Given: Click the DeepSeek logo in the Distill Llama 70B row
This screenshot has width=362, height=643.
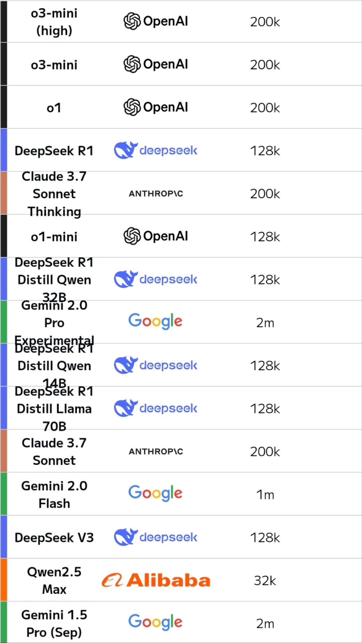Looking at the screenshot, I should (x=156, y=408).
